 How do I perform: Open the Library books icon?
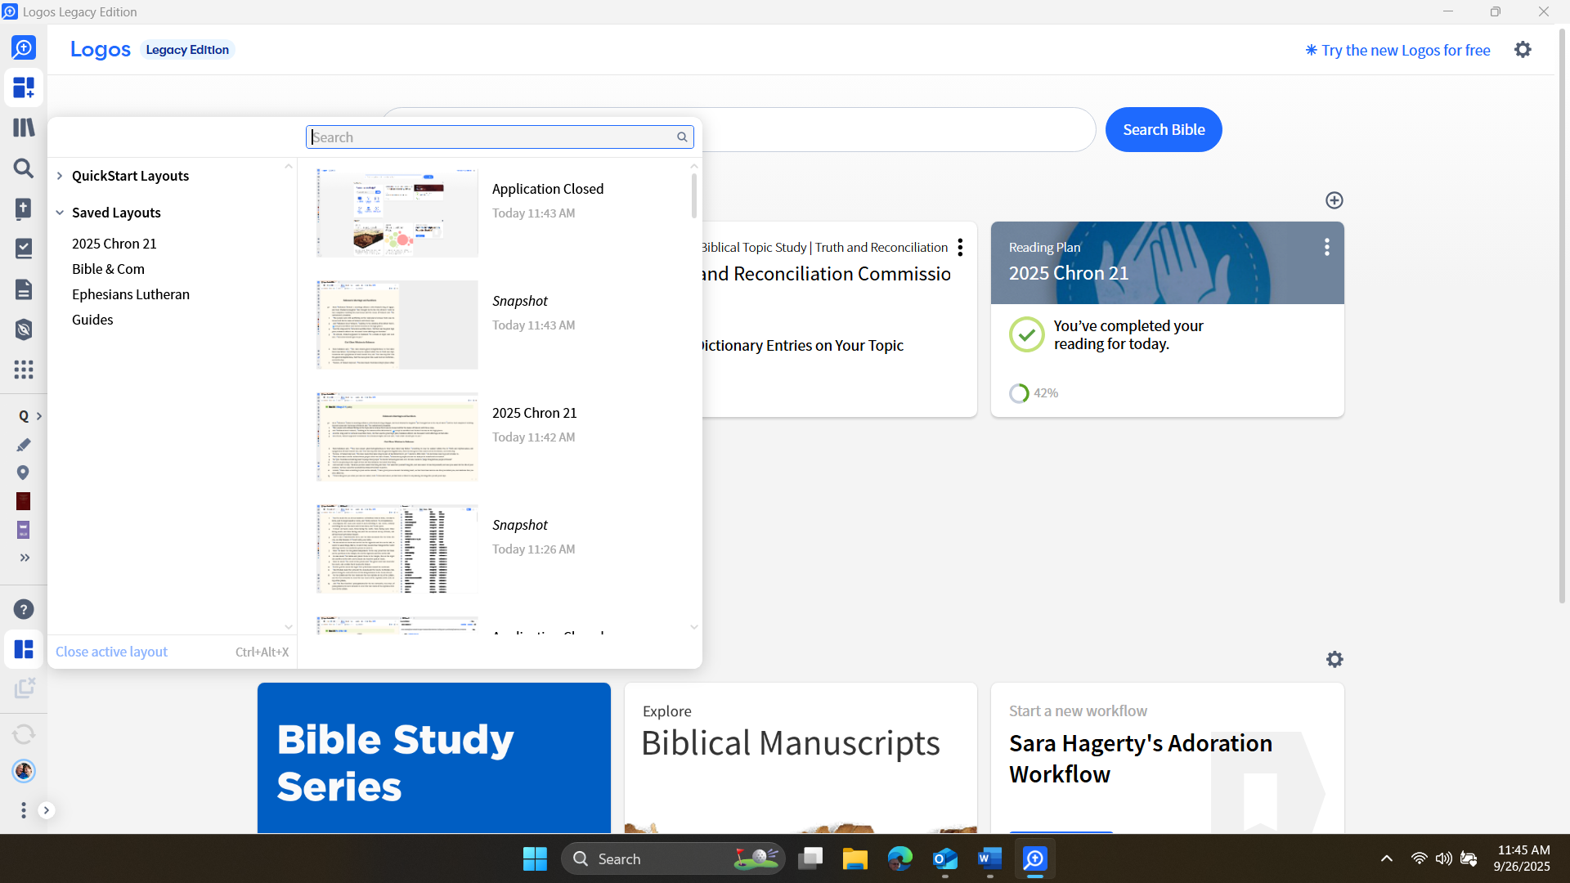24,128
